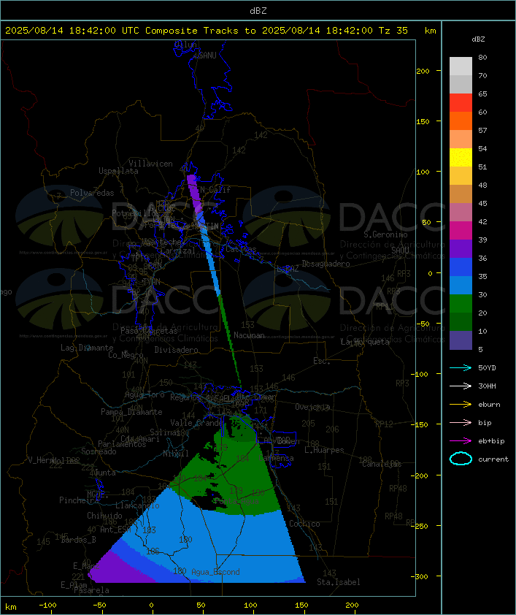Click the 'eb+bip' legend label
516x615 pixels.
pos(491,441)
